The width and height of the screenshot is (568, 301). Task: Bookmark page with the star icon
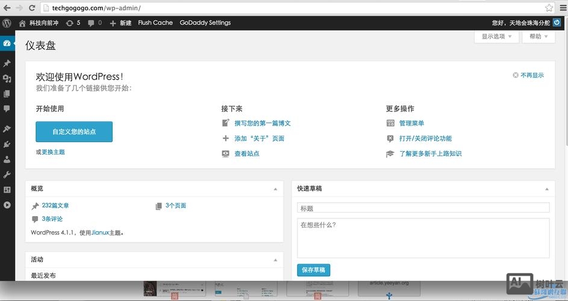(x=549, y=8)
